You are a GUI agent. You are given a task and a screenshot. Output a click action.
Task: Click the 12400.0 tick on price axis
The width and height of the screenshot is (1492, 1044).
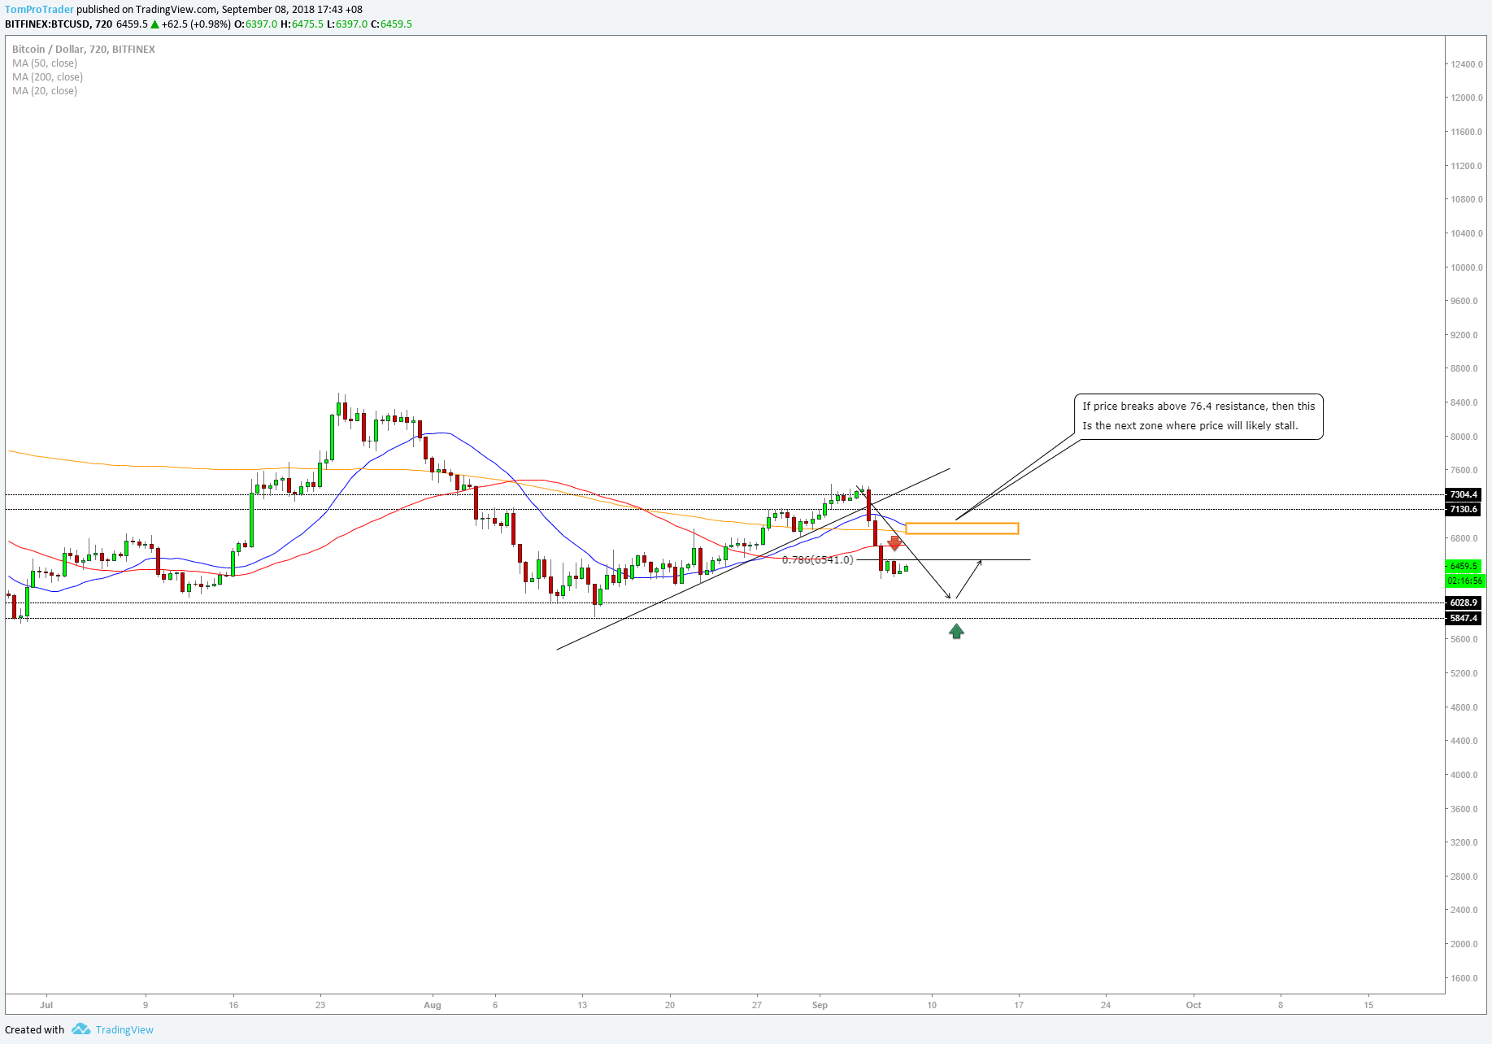(1467, 64)
